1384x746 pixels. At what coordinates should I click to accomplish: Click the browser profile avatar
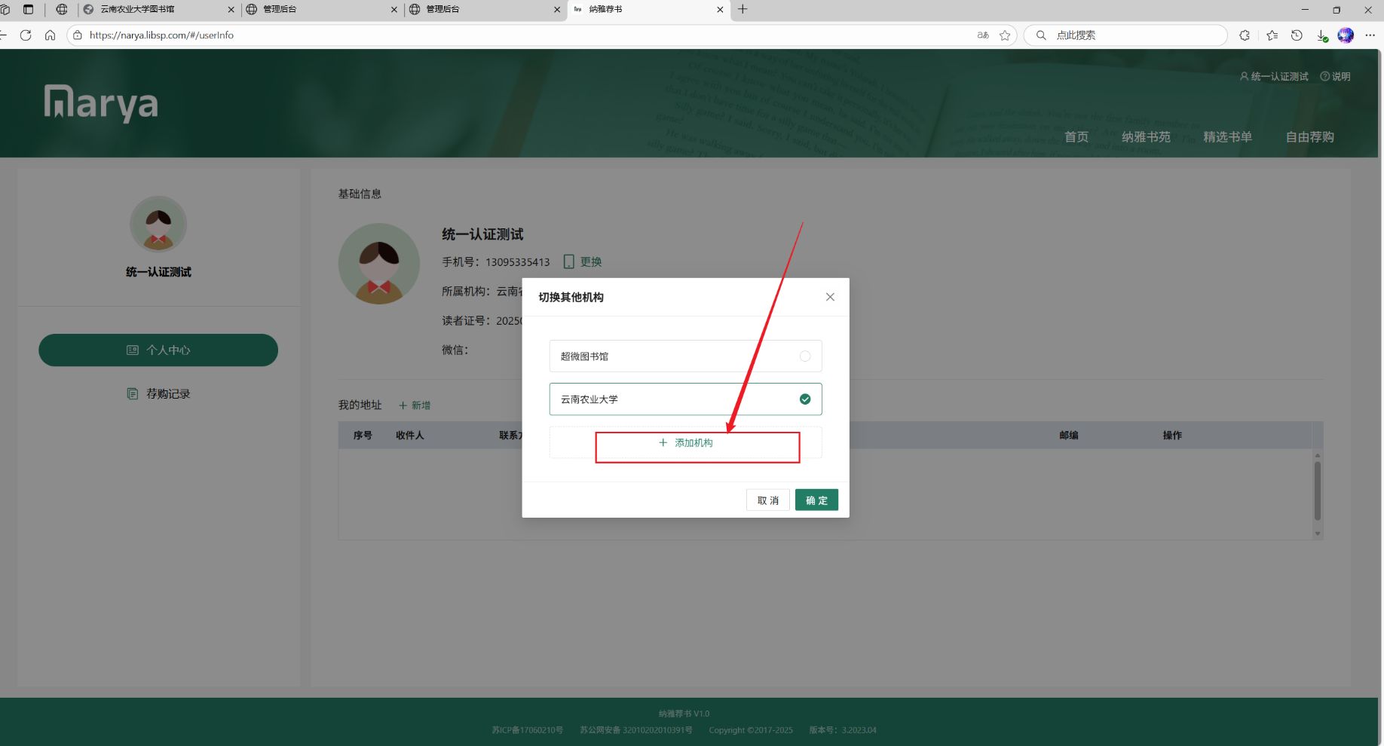point(1346,35)
